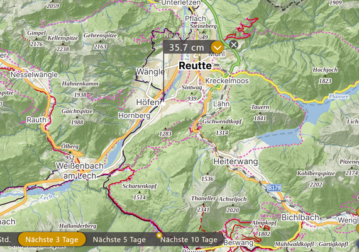
Task: Select the Nesselwängle village label
Action: [34, 74]
